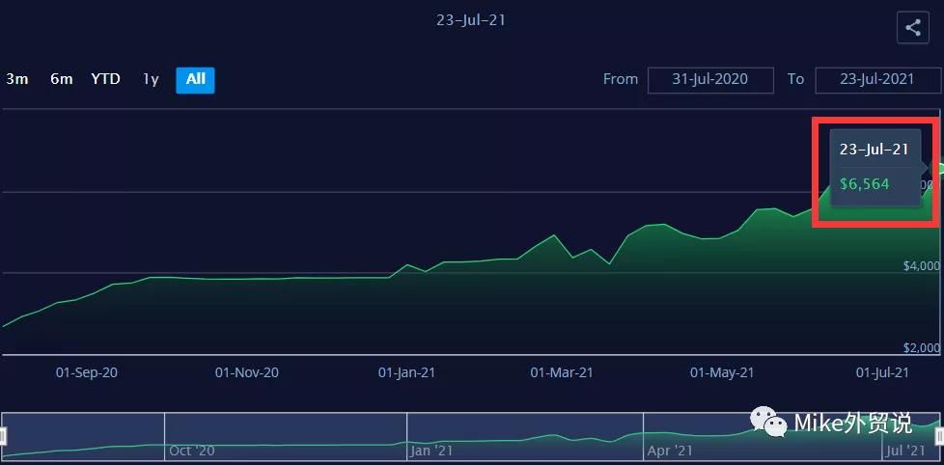Viewport: 944px width, 465px height.
Task: Select the All range button
Action: [x=195, y=80]
